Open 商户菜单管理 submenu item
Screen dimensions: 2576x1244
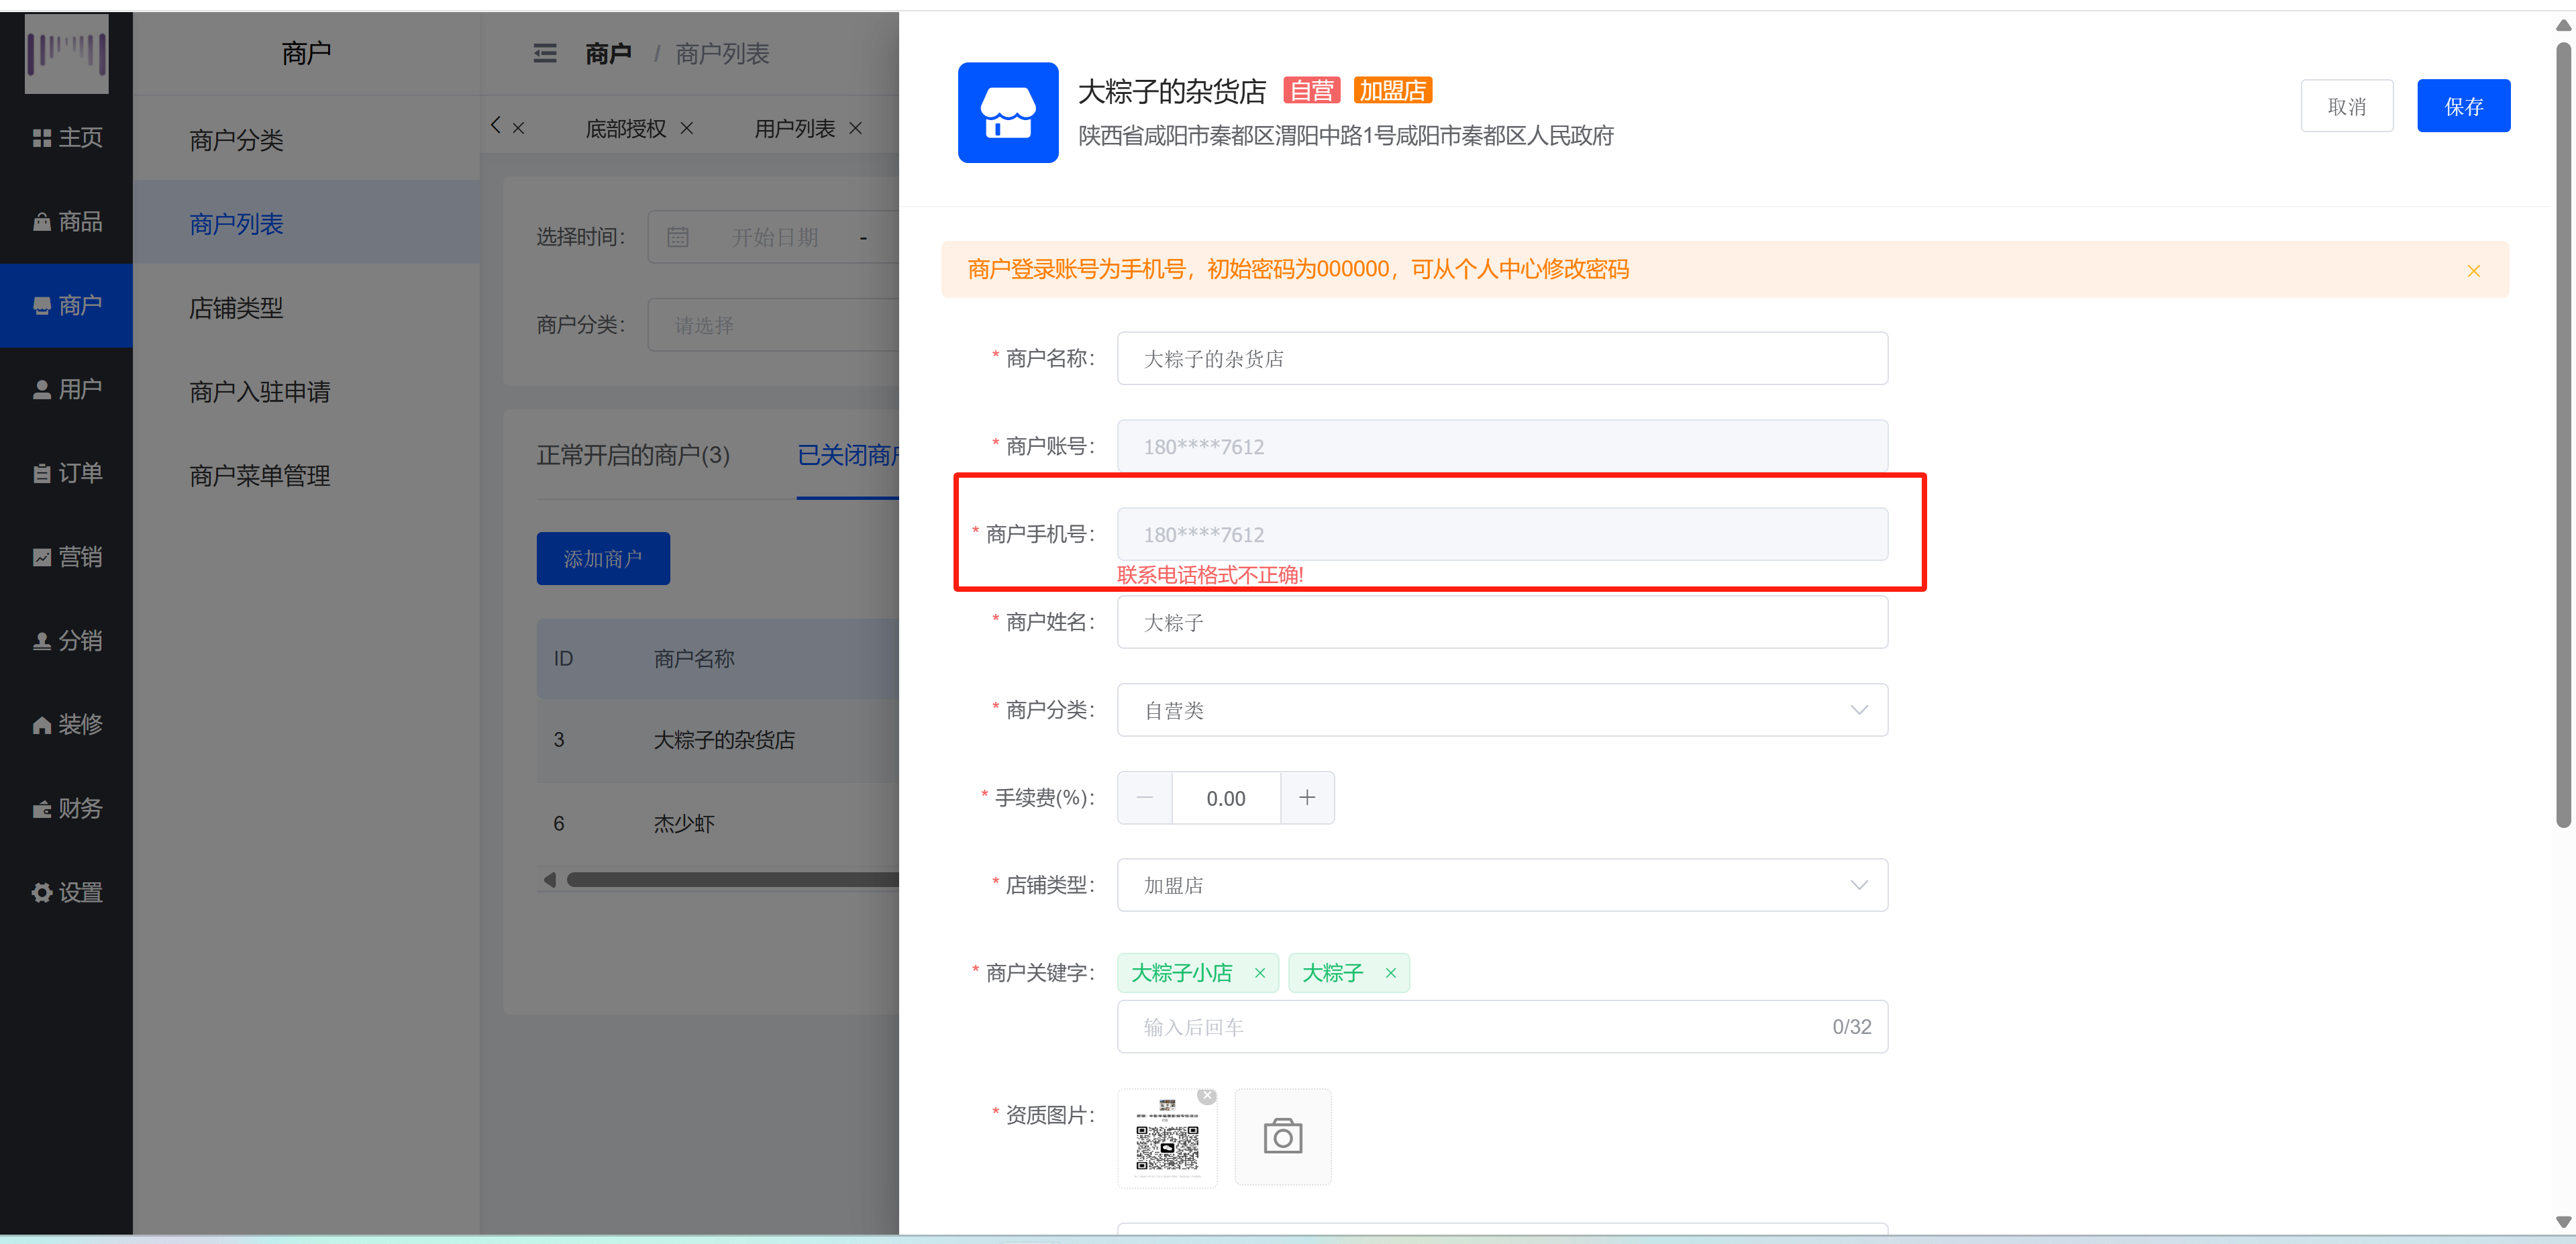tap(306, 475)
